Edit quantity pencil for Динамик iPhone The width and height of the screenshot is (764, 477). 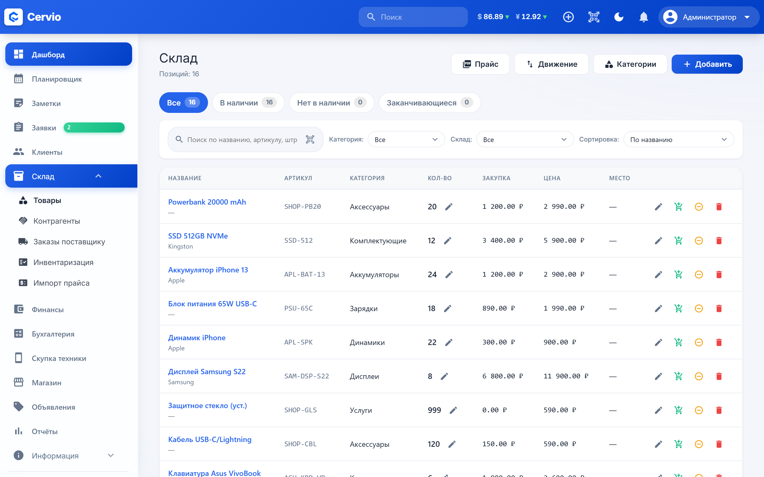point(449,342)
